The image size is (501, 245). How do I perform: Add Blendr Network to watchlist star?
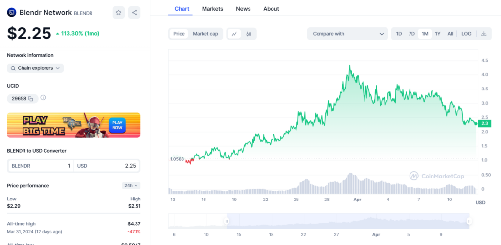[118, 12]
